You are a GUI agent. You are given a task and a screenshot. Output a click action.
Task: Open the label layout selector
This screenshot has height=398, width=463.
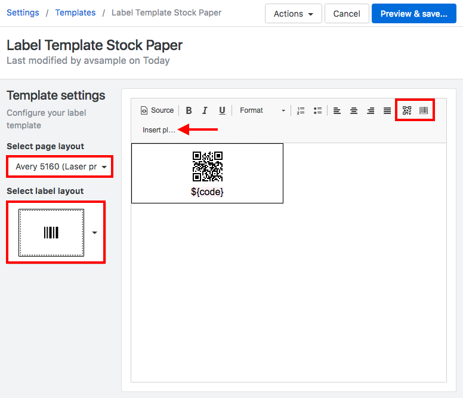56,232
